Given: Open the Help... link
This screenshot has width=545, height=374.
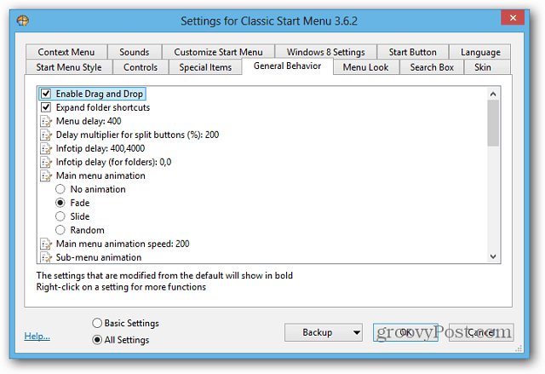Looking at the screenshot, I should (x=37, y=337).
